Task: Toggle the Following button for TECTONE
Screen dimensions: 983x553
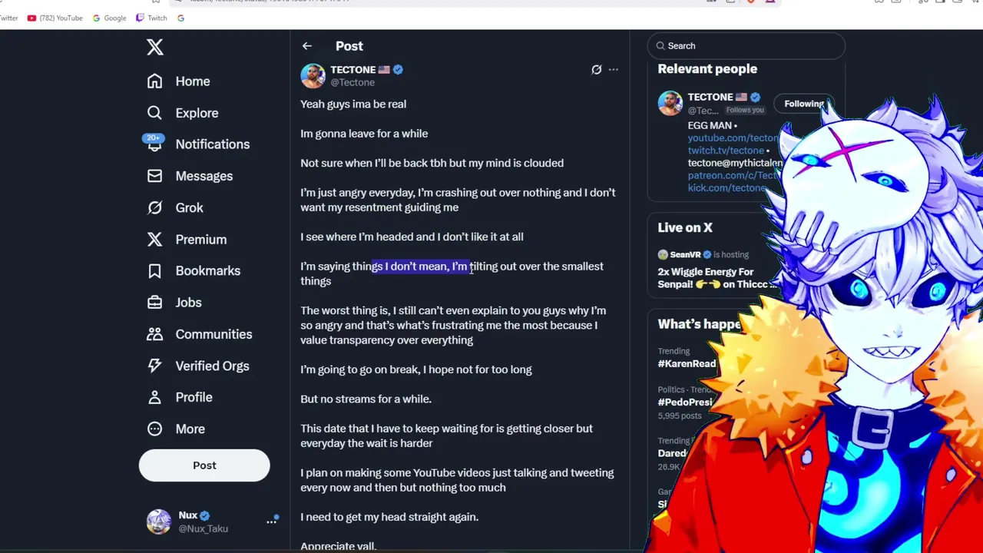Action: click(x=803, y=104)
